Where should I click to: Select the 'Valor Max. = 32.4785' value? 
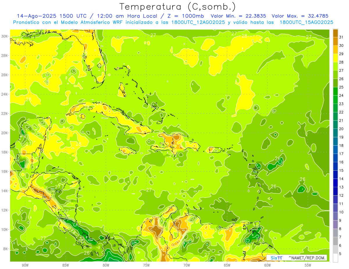pos(300,16)
